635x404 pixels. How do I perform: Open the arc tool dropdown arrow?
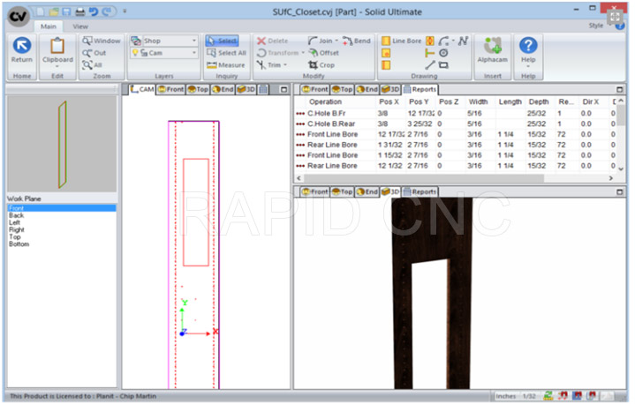click(453, 41)
